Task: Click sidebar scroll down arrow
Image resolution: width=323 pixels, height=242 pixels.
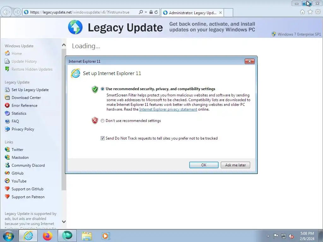Action: [x=64, y=222]
